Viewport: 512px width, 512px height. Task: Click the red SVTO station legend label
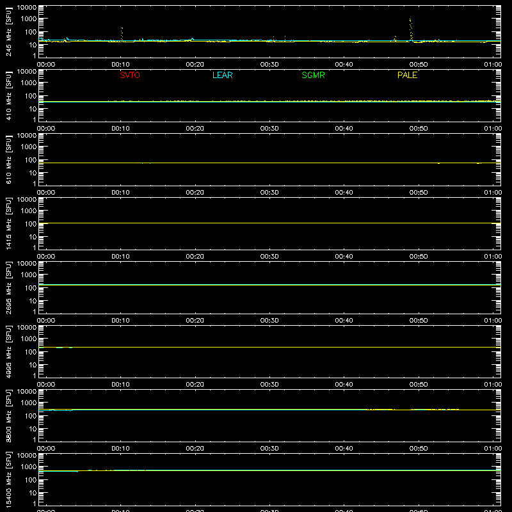tap(130, 75)
